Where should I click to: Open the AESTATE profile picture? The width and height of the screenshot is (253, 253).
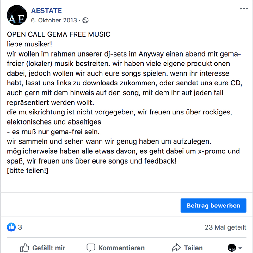16,15
